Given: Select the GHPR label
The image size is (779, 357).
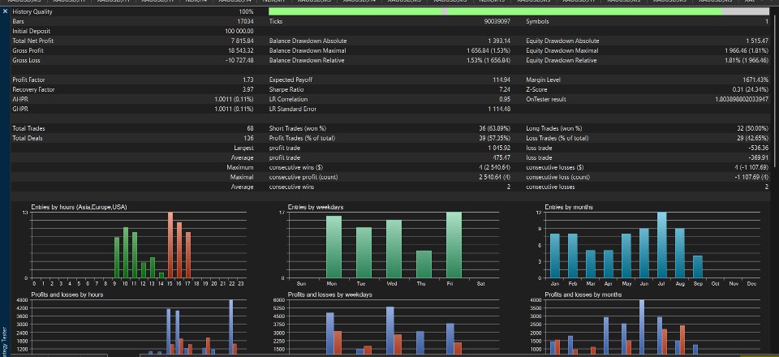Looking at the screenshot, I should (19, 109).
